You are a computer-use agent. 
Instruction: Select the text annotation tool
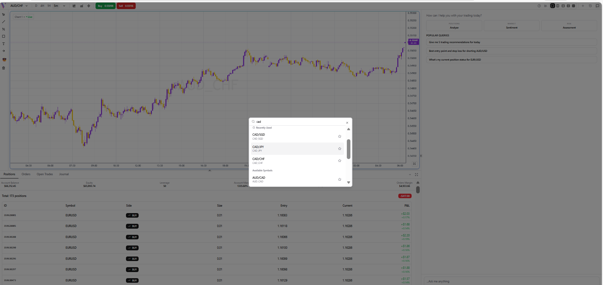coord(4,44)
